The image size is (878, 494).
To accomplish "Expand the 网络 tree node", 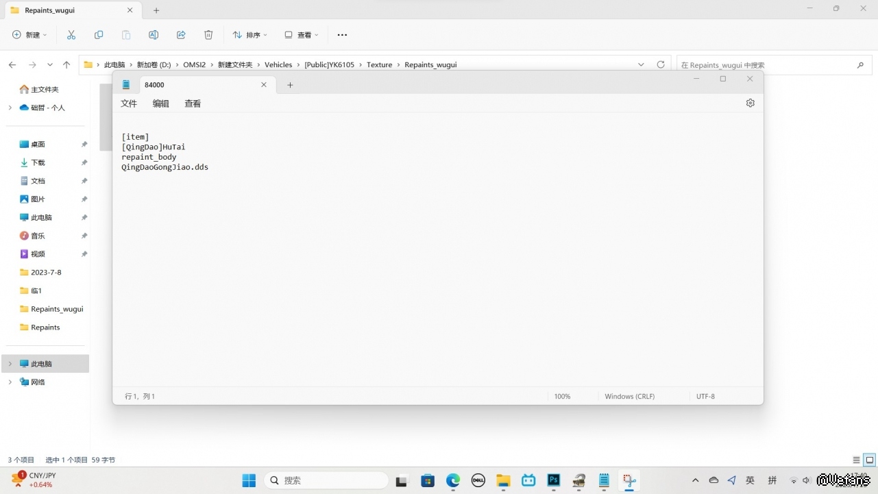I will tap(10, 382).
